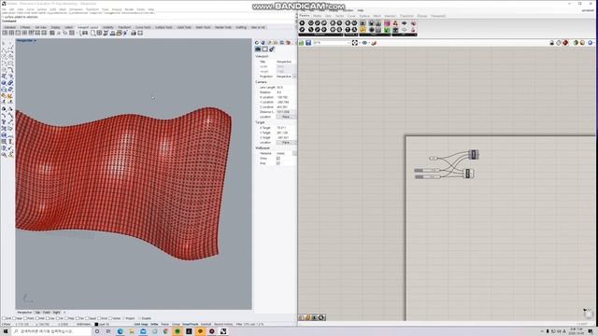
Task: Click the first black Params geometry icon
Action: pyautogui.click(x=302, y=23)
